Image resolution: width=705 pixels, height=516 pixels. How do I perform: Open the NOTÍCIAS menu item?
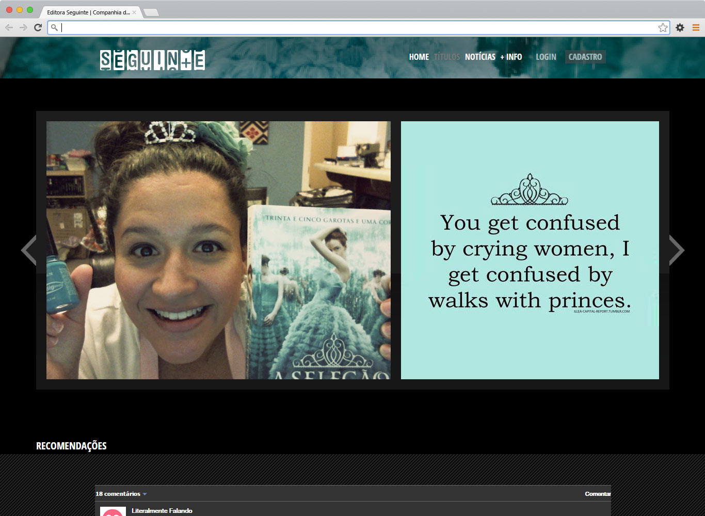480,57
